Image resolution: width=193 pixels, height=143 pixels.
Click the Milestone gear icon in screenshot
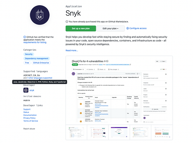click(x=166, y=101)
